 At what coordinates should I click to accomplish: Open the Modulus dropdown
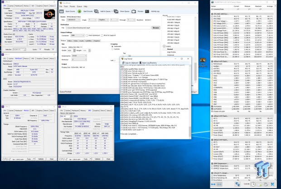tap(79, 59)
